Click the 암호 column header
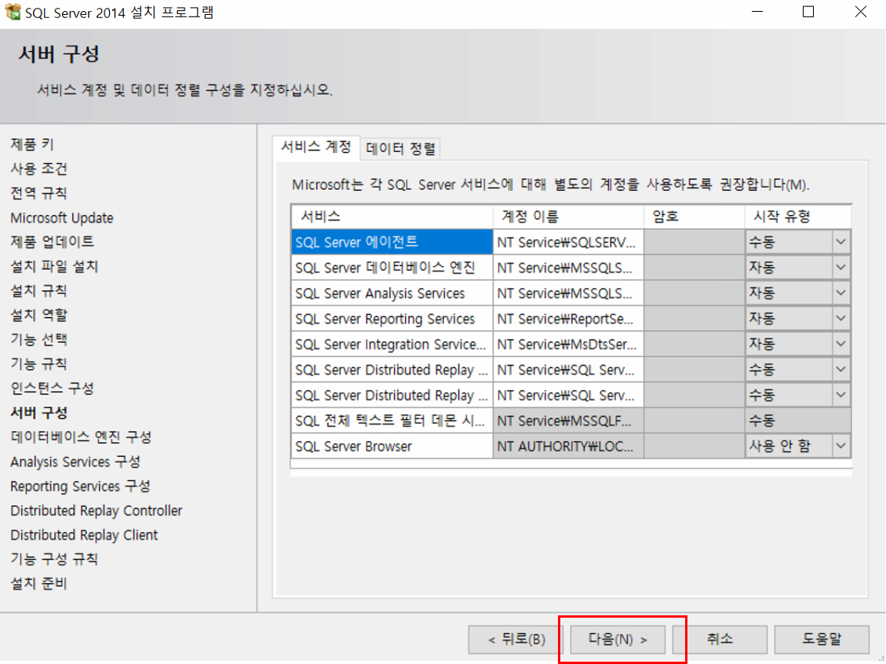The image size is (886, 664). point(695,217)
